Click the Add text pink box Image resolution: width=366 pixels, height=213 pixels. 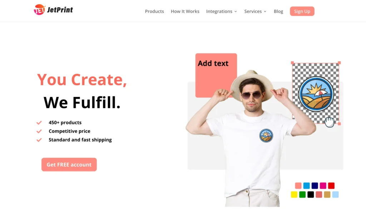[216, 75]
